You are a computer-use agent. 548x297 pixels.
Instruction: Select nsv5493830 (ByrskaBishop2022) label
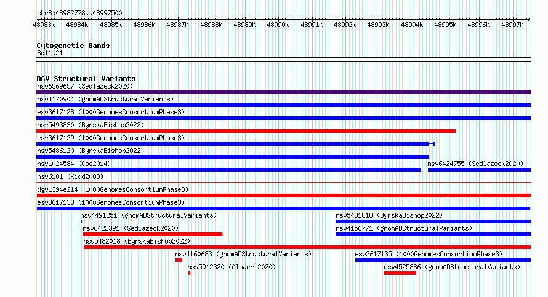tap(91, 125)
